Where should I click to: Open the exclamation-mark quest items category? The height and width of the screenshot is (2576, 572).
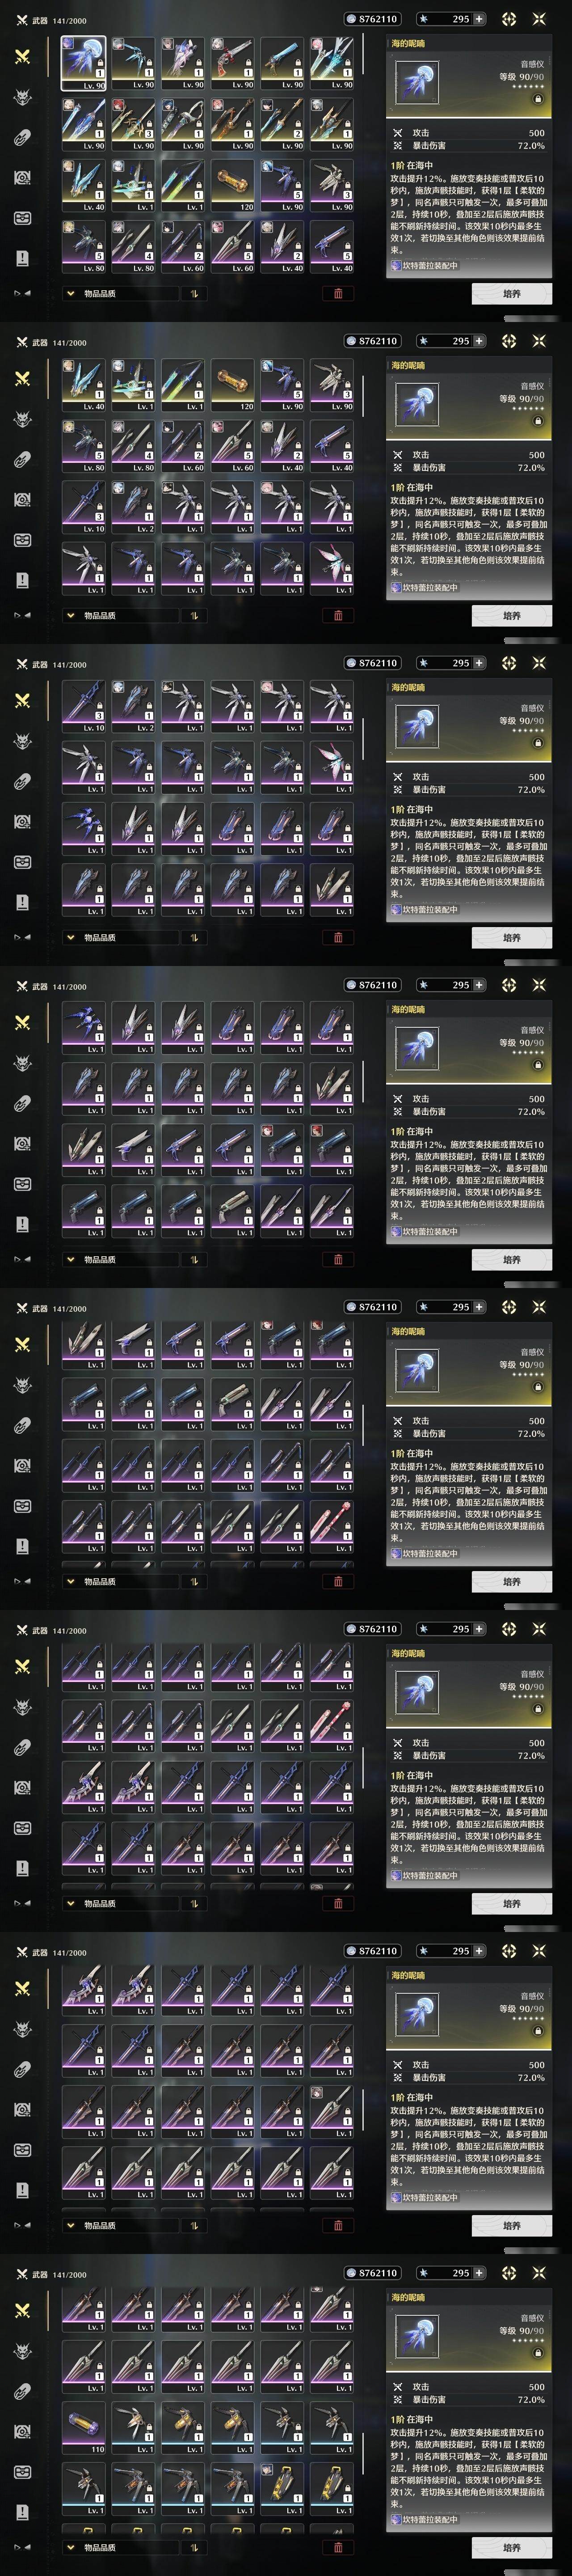(22, 258)
